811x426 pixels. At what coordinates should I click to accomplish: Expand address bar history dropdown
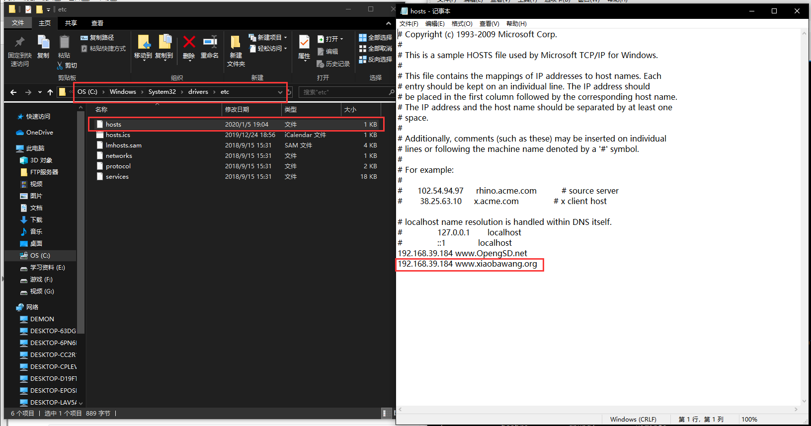(x=280, y=92)
